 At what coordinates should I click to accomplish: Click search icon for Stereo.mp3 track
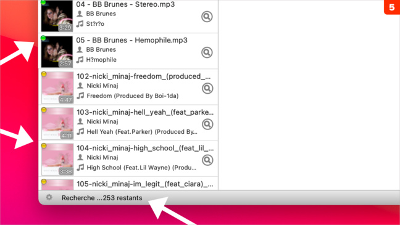point(207,17)
